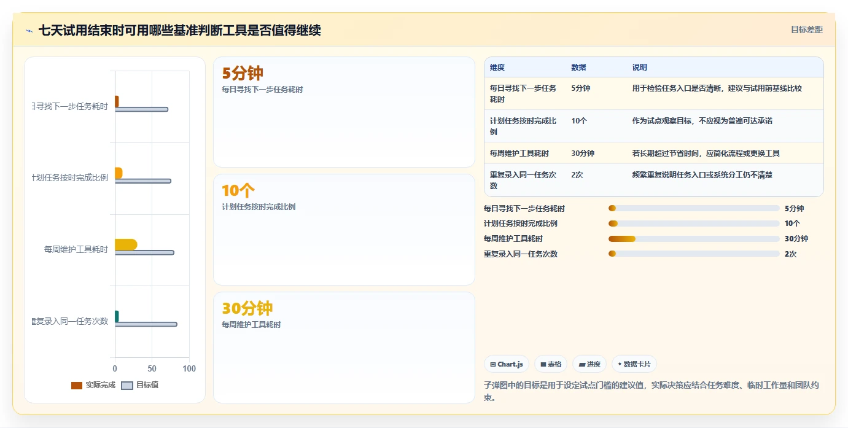Click the grey target bar for 计划任务按时完成比例

(143, 181)
